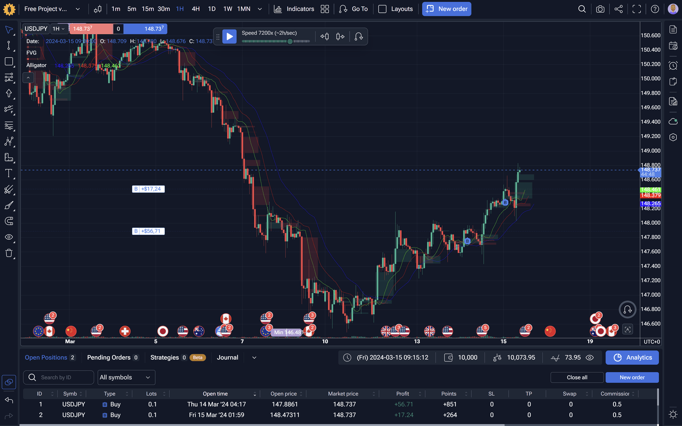This screenshot has height=426, width=682.
Task: Collapse the indicator legend chevron
Action: pyautogui.click(x=28, y=78)
